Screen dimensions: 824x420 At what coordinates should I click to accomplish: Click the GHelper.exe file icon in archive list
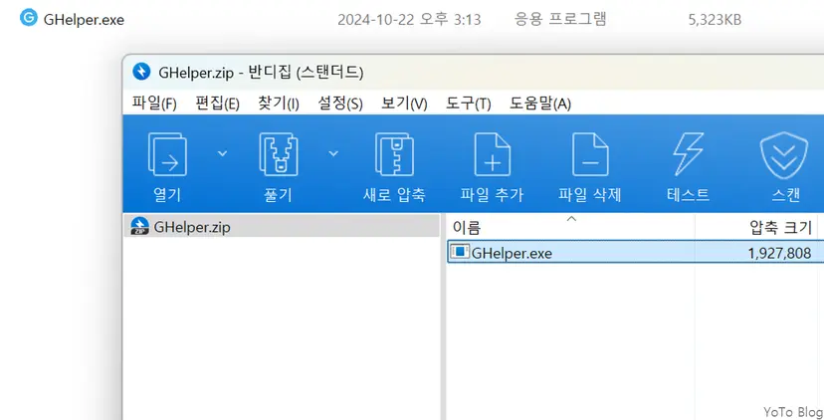460,253
